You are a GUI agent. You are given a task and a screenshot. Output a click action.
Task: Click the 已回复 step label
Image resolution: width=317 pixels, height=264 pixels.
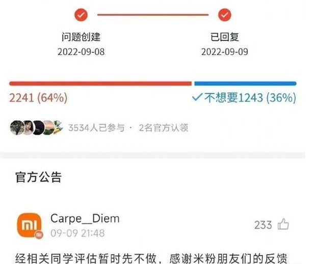tap(225, 37)
